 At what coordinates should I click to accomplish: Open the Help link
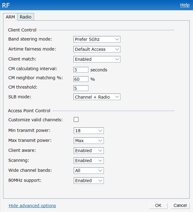(x=185, y=5)
